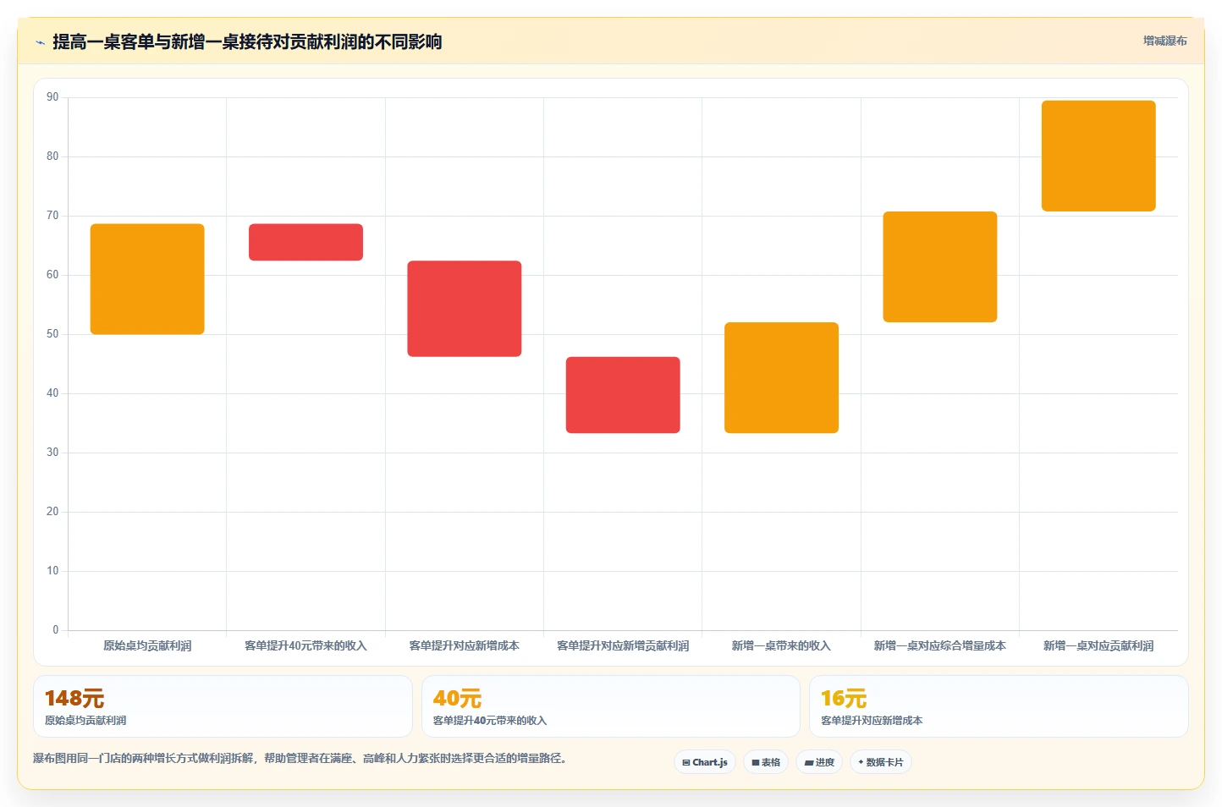The height and width of the screenshot is (807, 1222).
Task: Click the 客单提升40元带来的收入 red bar
Action: [305, 242]
